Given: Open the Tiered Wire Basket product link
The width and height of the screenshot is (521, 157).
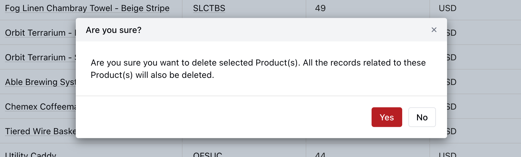Looking at the screenshot, I should 40,131.
